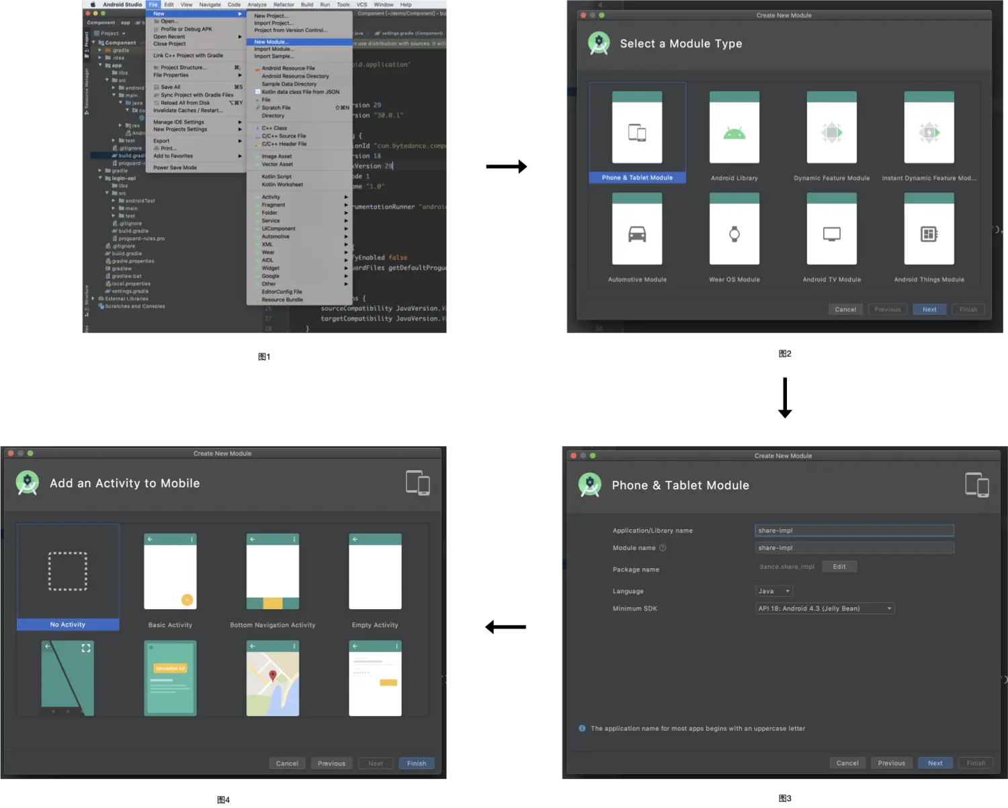1008x808 pixels.
Task: Click the Scratches and Consoles icon in project tree
Action: 101,306
